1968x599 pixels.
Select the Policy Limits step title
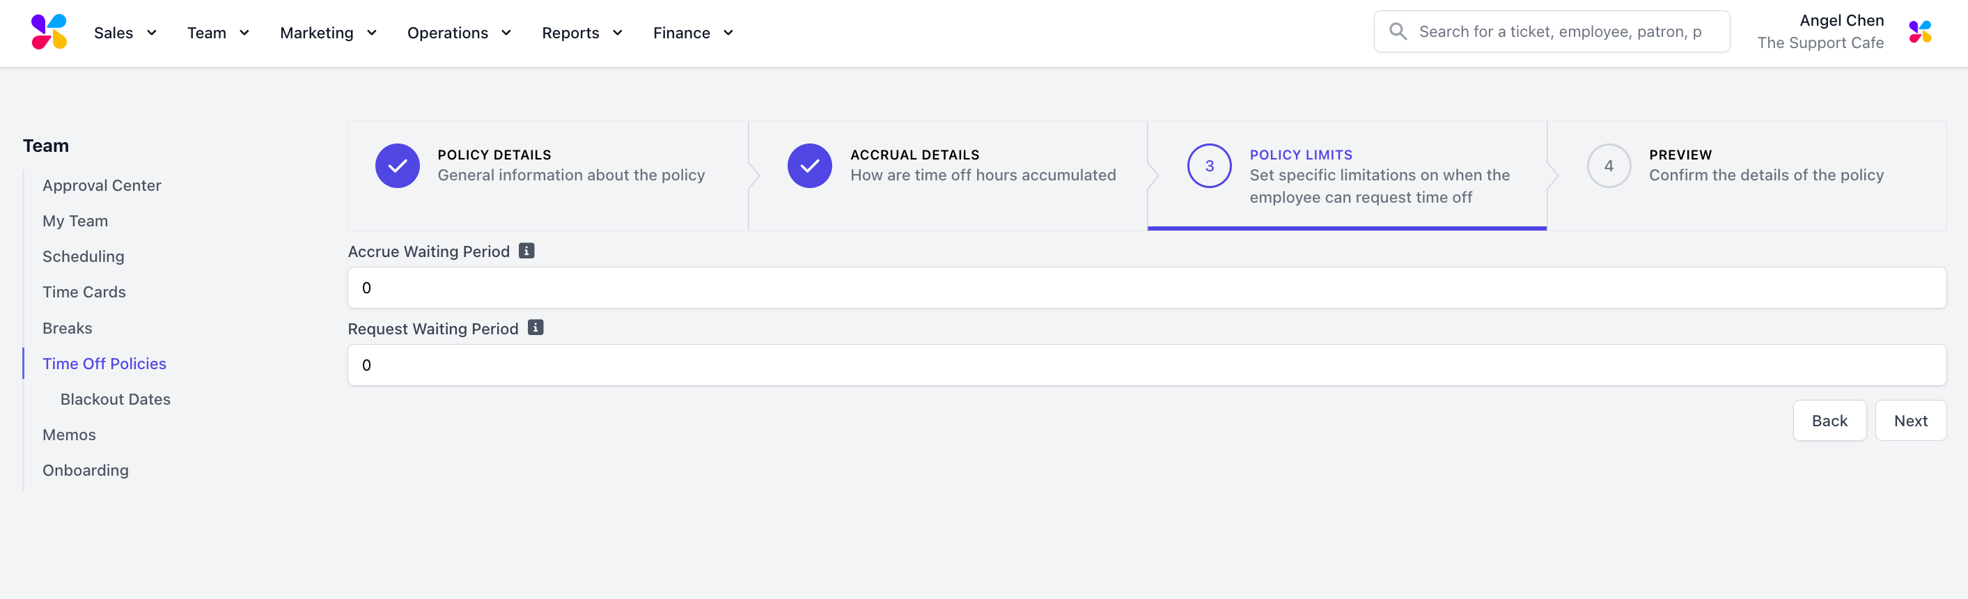point(1301,155)
